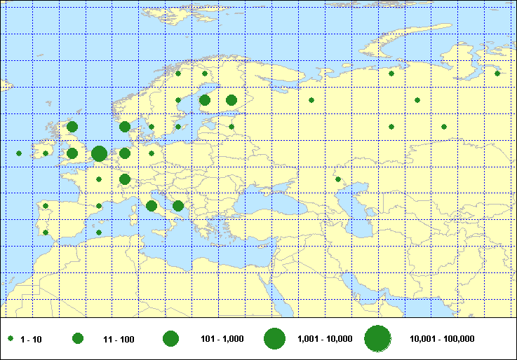
Task: Select the circle marker over central Italy
Action: (x=152, y=206)
